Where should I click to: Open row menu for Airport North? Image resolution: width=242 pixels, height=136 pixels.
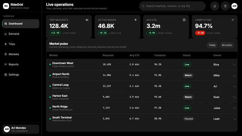coord(234,75)
